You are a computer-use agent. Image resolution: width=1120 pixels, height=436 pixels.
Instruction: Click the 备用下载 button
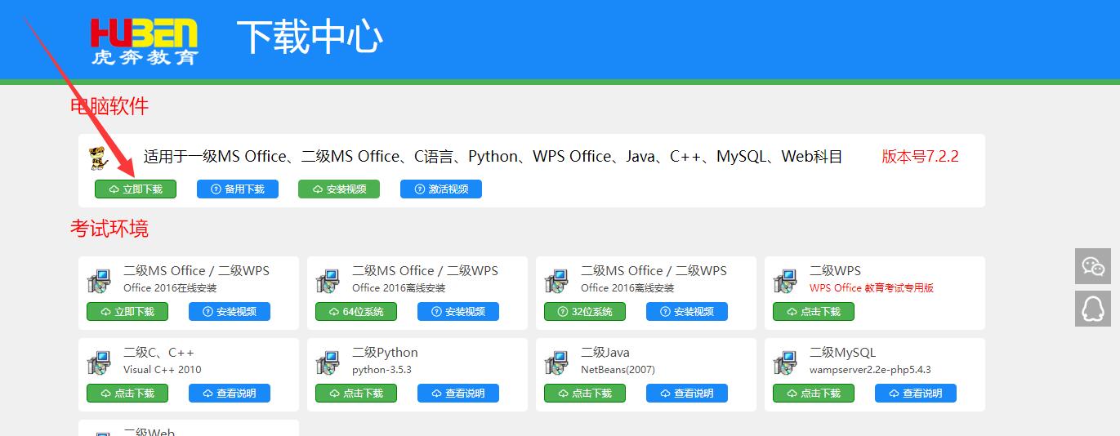(x=238, y=189)
